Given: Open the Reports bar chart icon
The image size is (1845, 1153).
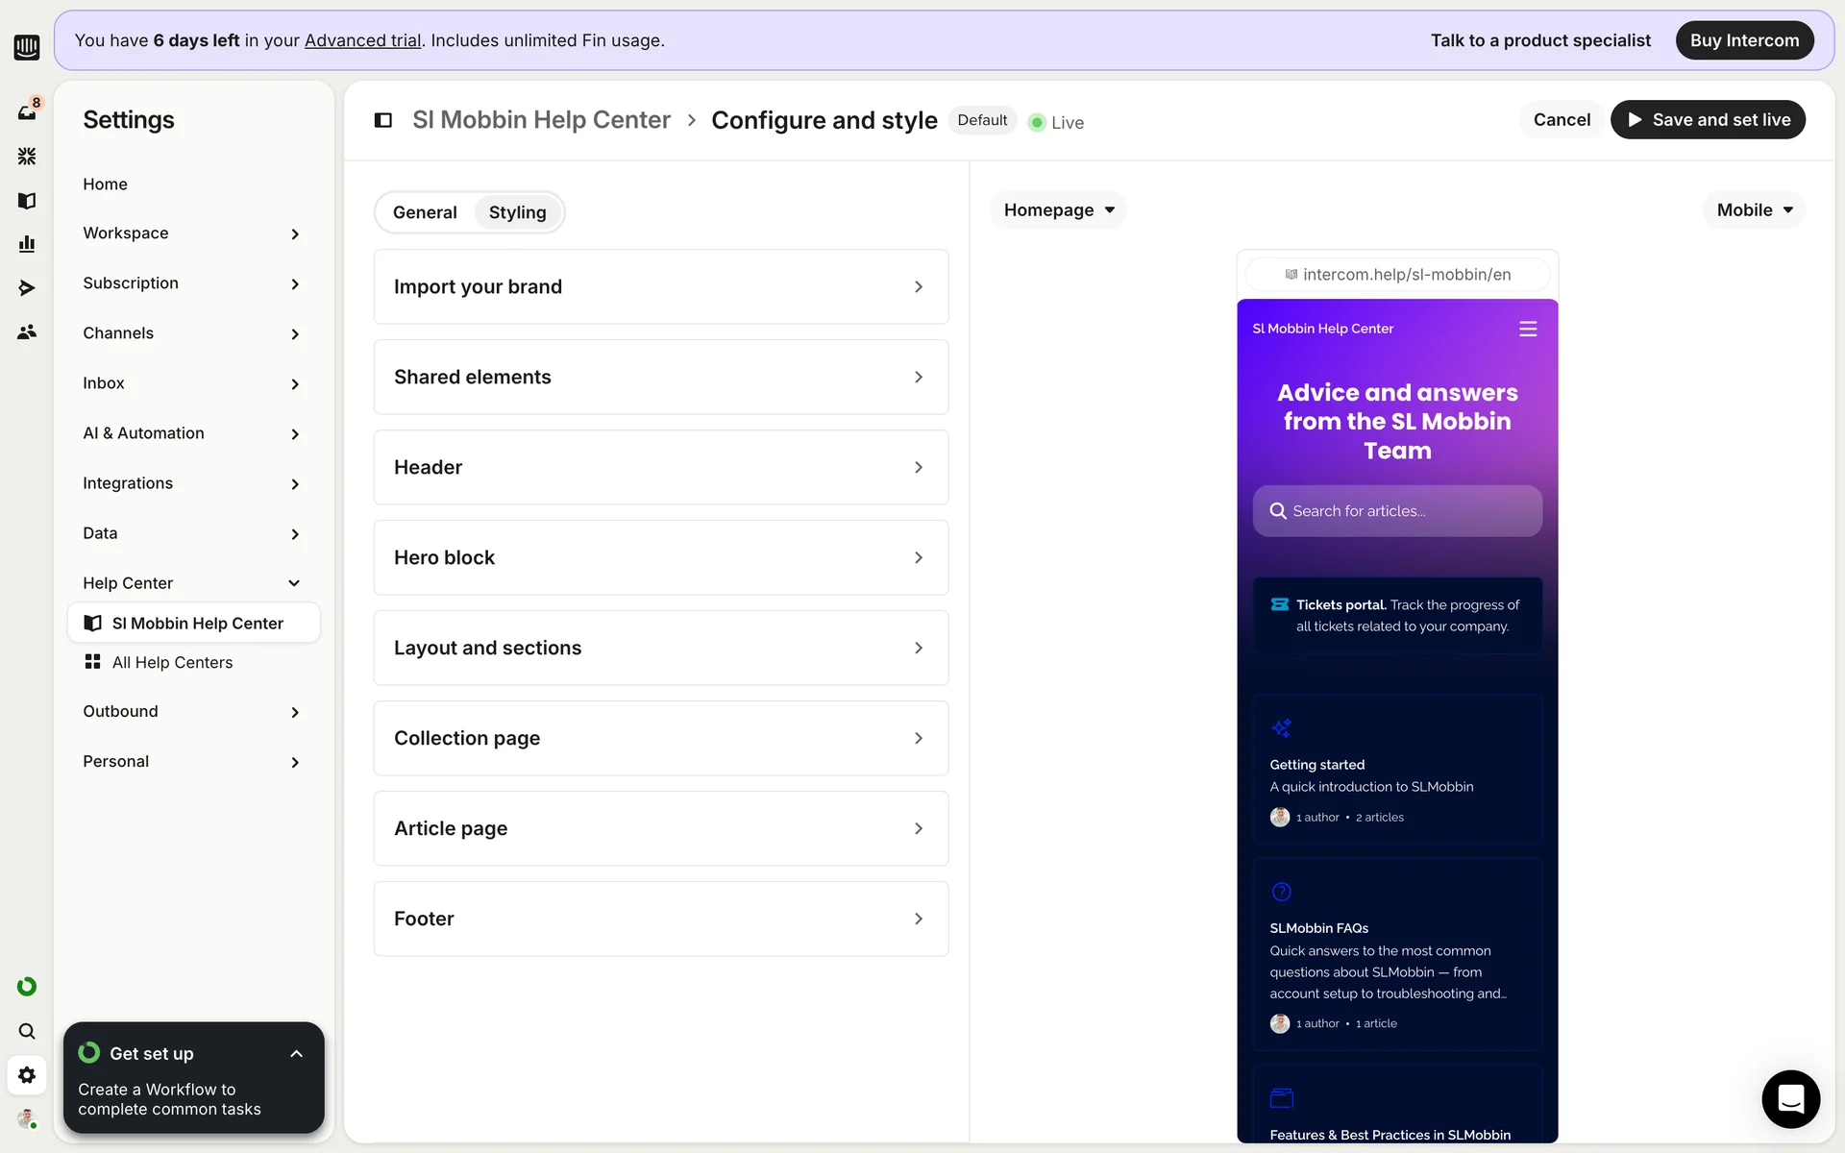Looking at the screenshot, I should click(x=27, y=244).
